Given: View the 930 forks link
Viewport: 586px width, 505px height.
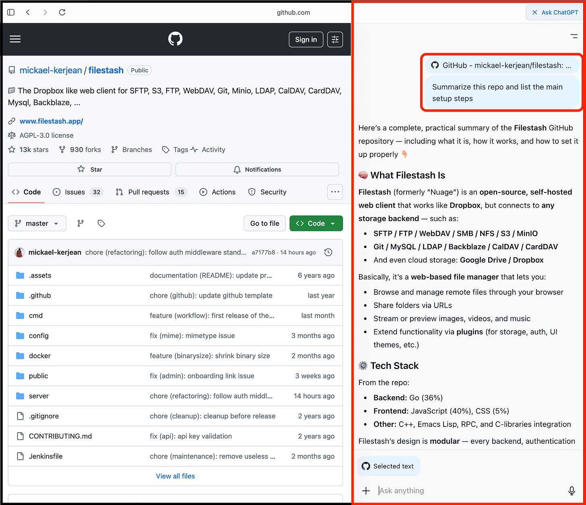Looking at the screenshot, I should pos(80,150).
